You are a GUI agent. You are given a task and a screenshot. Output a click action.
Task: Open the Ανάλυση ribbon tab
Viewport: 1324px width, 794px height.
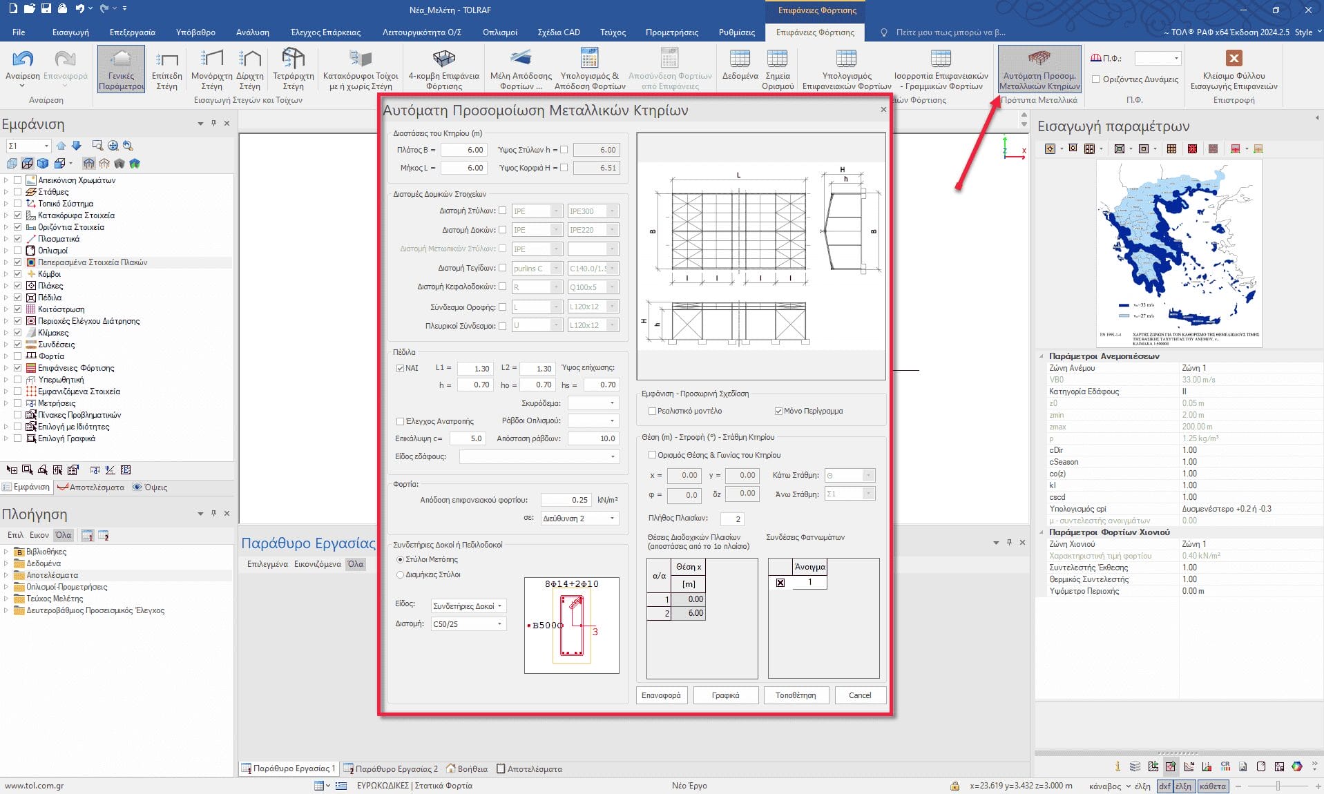click(252, 32)
